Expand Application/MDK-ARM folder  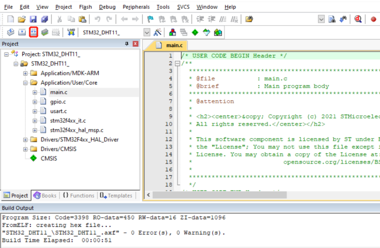(x=25, y=73)
